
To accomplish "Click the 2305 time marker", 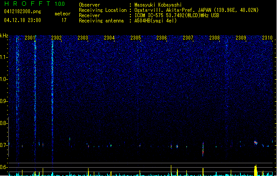I will tap(136, 38).
